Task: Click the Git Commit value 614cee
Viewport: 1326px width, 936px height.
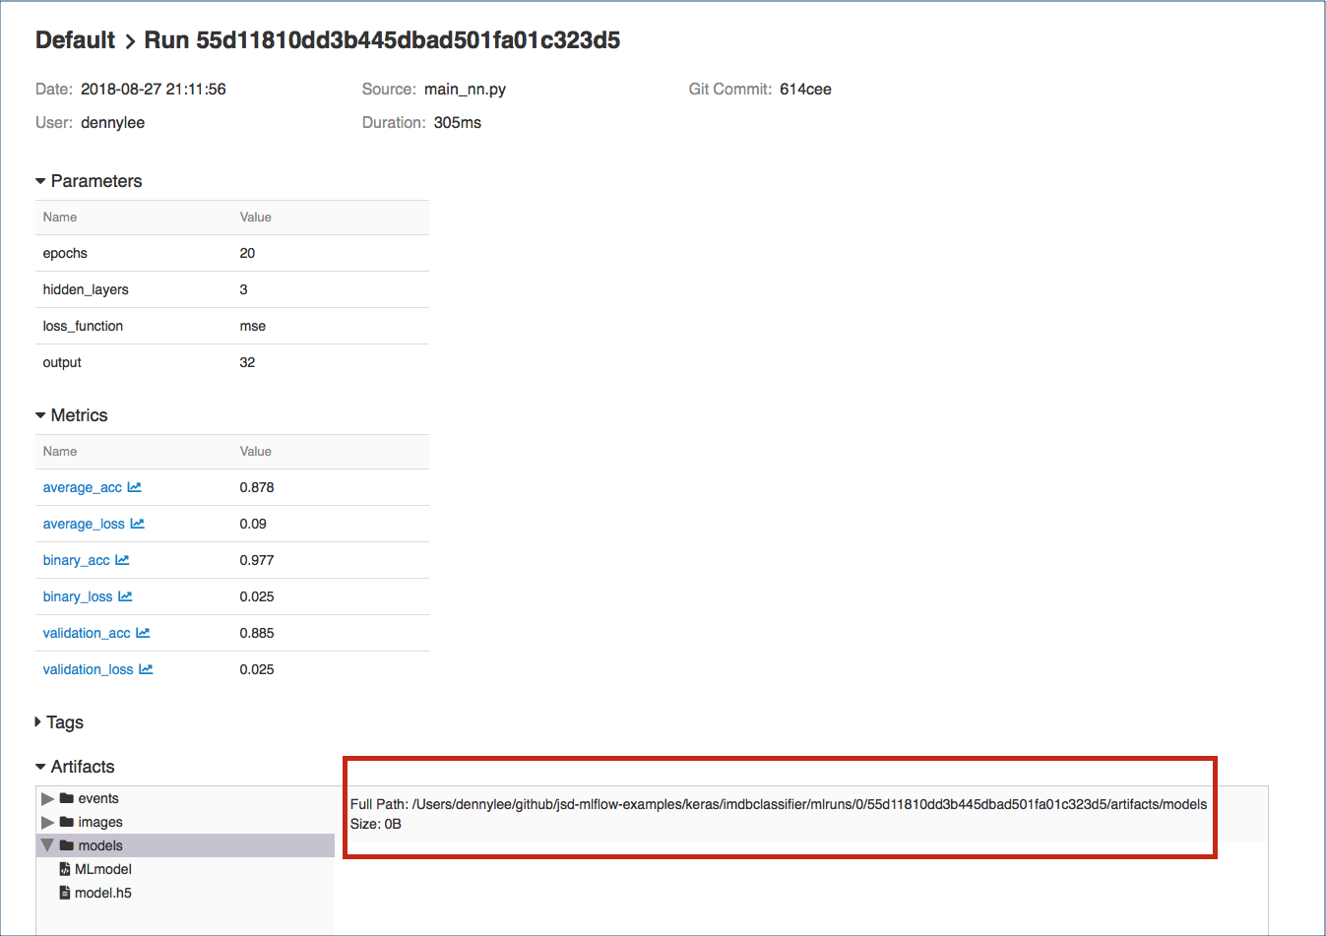Action: [x=805, y=89]
